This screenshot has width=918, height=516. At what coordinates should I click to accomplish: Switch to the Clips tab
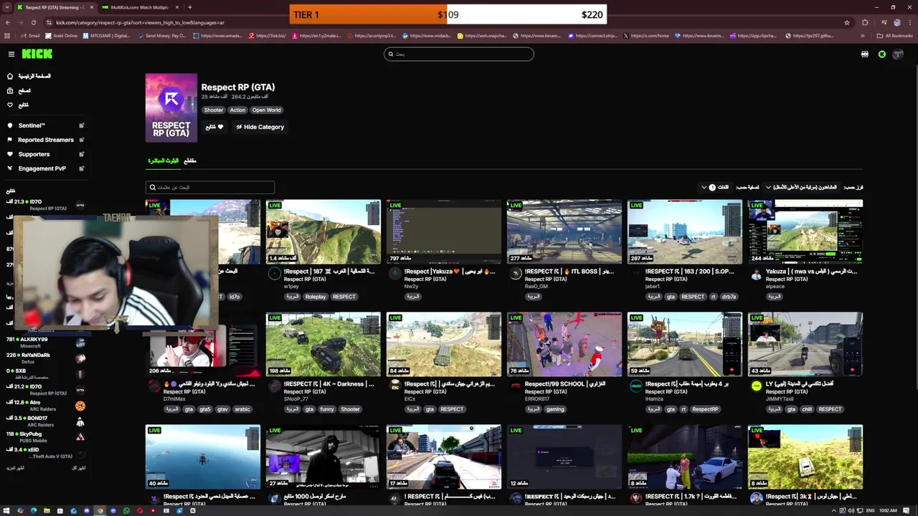(x=190, y=161)
